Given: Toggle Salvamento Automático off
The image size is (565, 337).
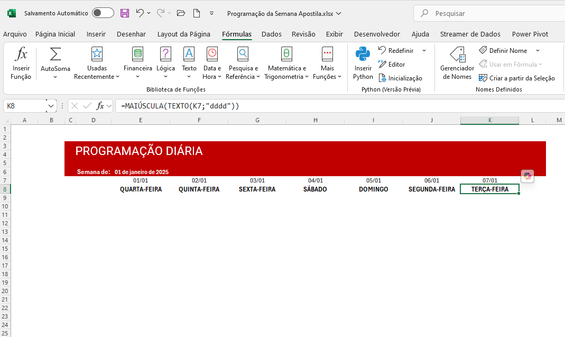Looking at the screenshot, I should (103, 13).
